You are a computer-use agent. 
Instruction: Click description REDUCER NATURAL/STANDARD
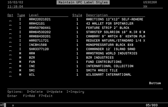[110, 41]
